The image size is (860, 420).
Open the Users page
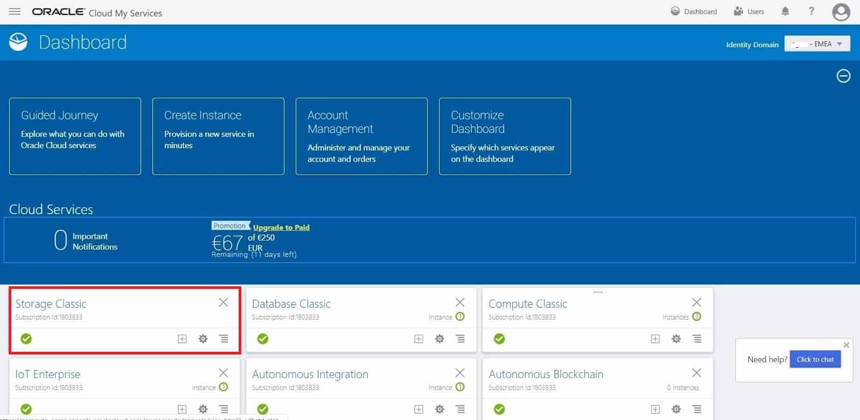749,11
